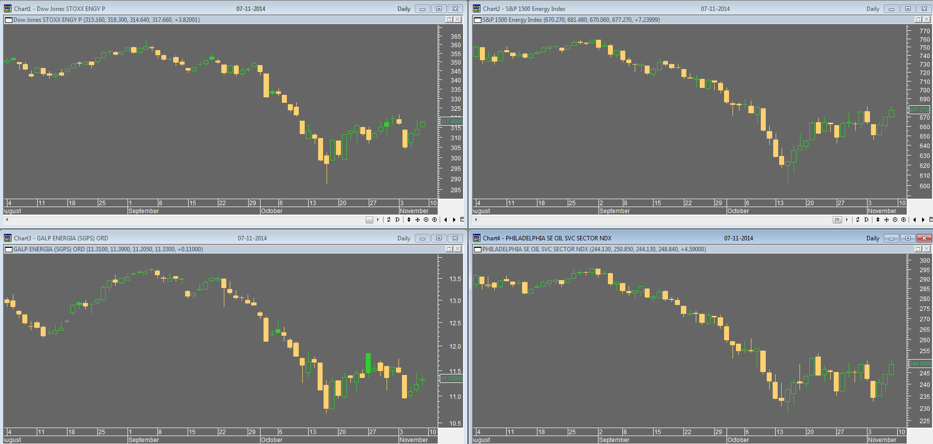Select the pan/move cross arrows icon in Chart1
Screen dimensions: 933x444
click(417, 220)
